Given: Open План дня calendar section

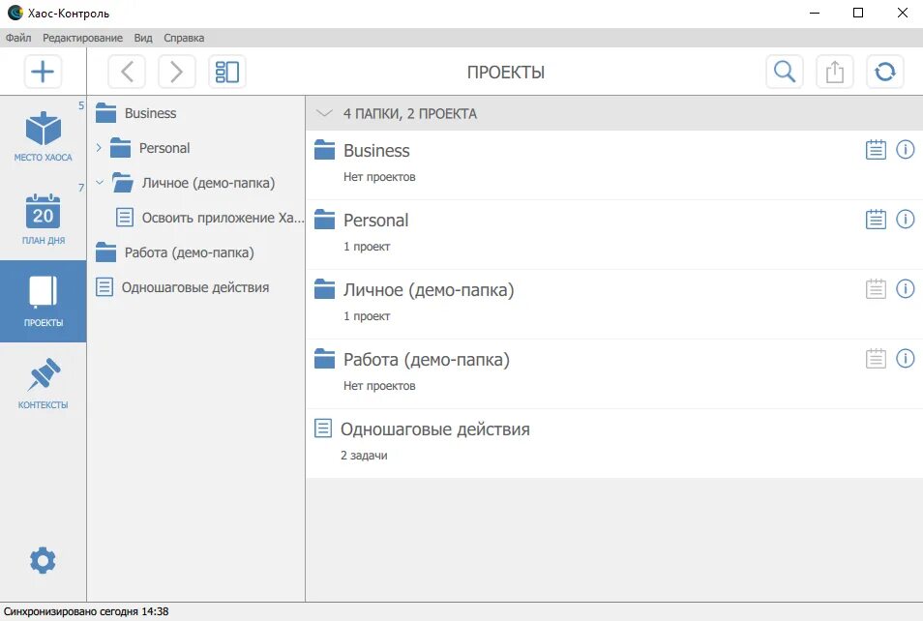Looking at the screenshot, I should click(x=43, y=219).
